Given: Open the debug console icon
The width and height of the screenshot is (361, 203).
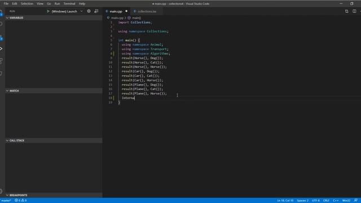Looking at the screenshot, I should (x=96, y=11).
